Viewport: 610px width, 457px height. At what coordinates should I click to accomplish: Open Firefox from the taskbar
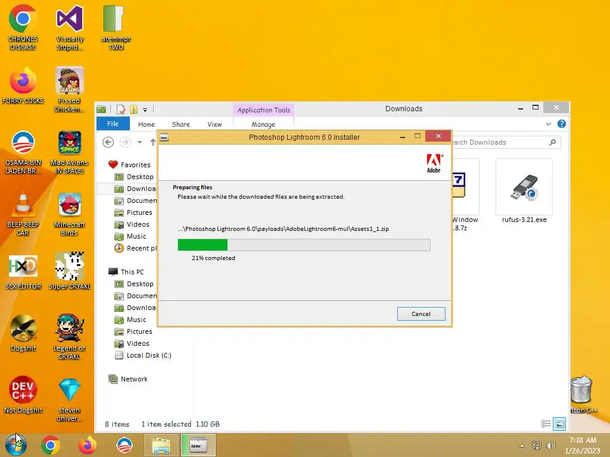87,445
